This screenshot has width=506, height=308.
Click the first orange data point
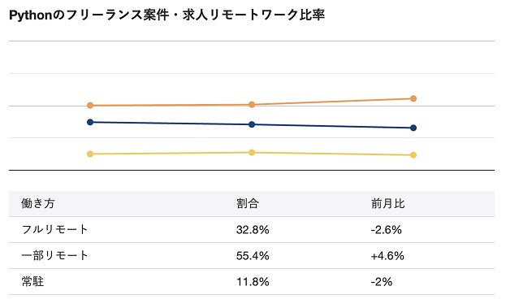click(x=90, y=106)
